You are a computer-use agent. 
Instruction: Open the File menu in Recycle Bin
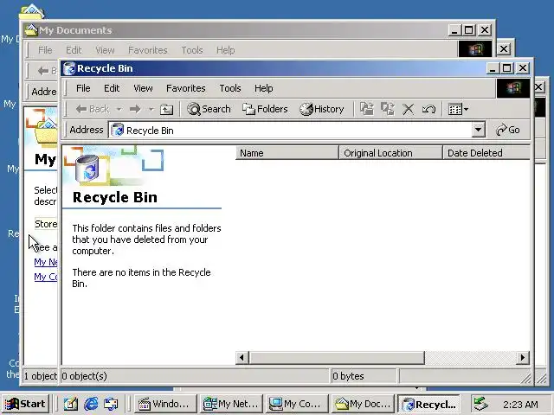[x=83, y=88]
